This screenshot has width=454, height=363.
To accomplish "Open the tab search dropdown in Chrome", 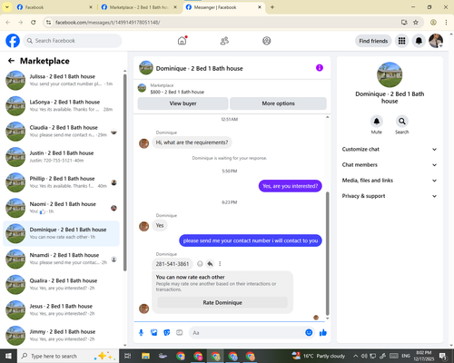I will pos(6,7).
